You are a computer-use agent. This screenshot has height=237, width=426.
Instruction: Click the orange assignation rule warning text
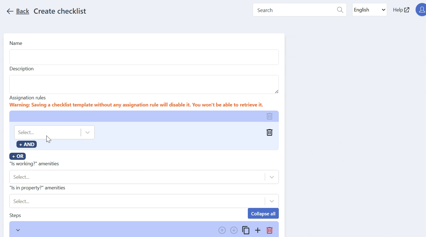136,105
